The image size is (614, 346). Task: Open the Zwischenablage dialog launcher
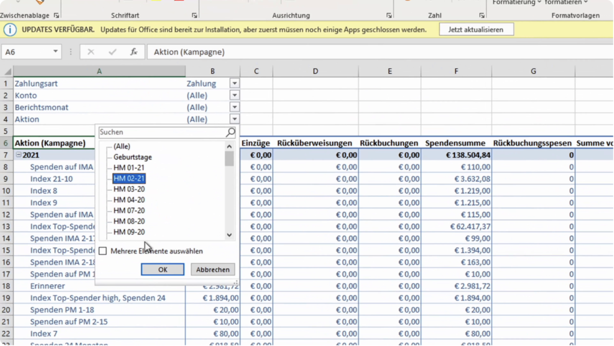(x=56, y=16)
